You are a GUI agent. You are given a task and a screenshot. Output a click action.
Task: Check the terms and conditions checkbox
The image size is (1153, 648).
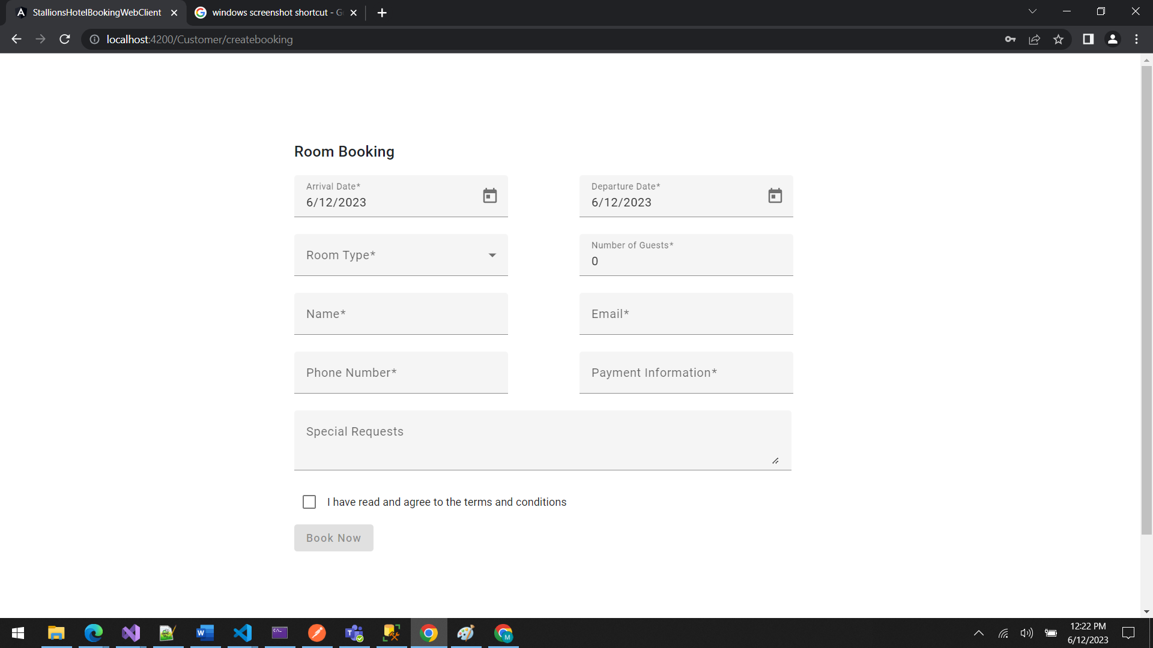point(309,502)
